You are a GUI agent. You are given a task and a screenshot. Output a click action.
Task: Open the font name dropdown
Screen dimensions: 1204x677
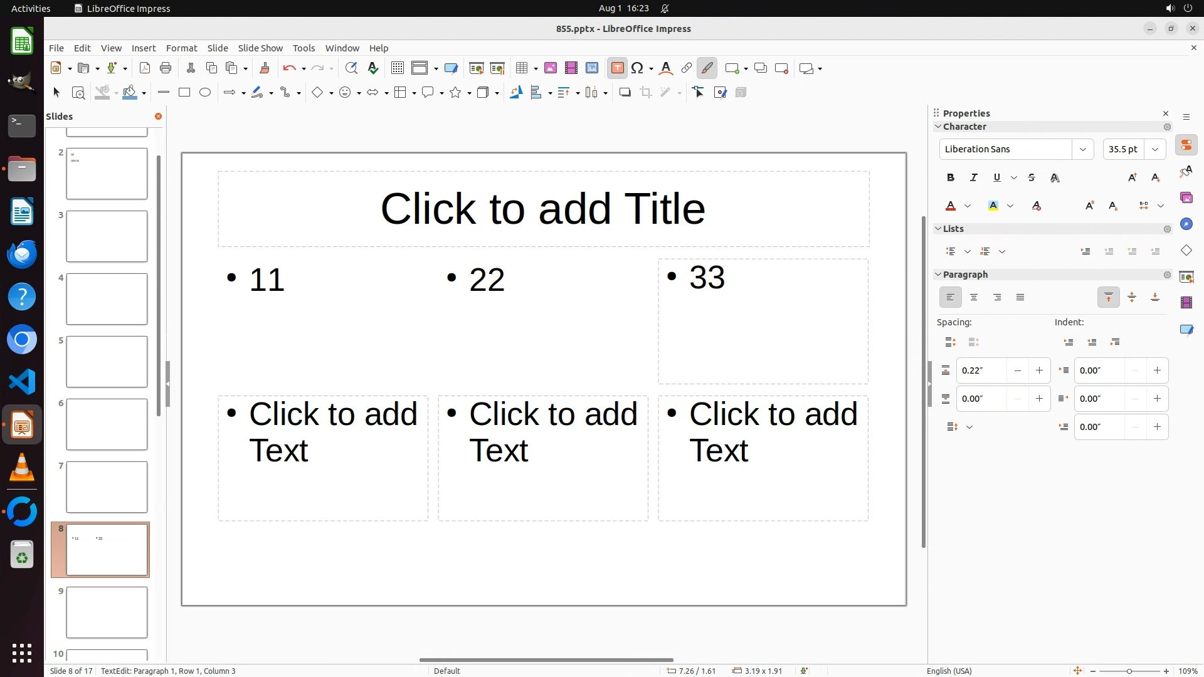(x=1082, y=149)
